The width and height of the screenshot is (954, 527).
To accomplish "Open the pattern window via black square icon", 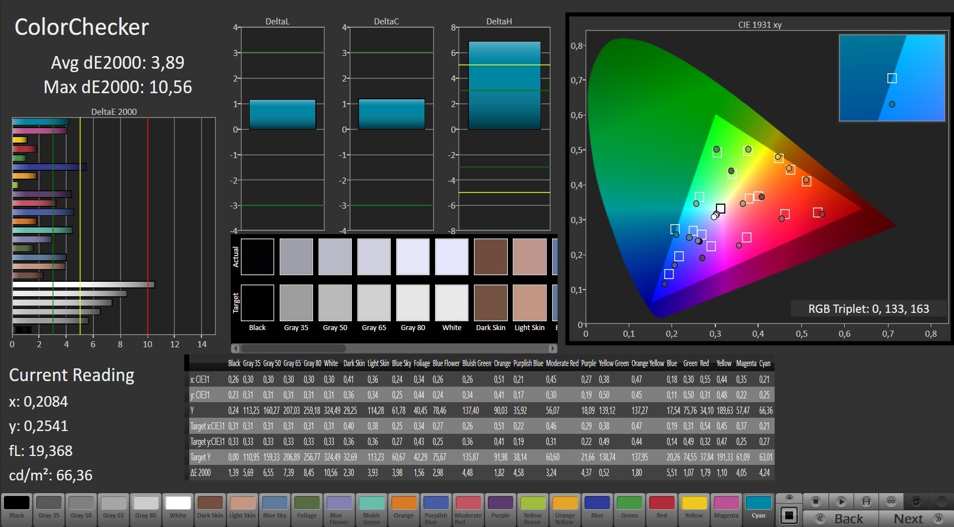I will (789, 515).
